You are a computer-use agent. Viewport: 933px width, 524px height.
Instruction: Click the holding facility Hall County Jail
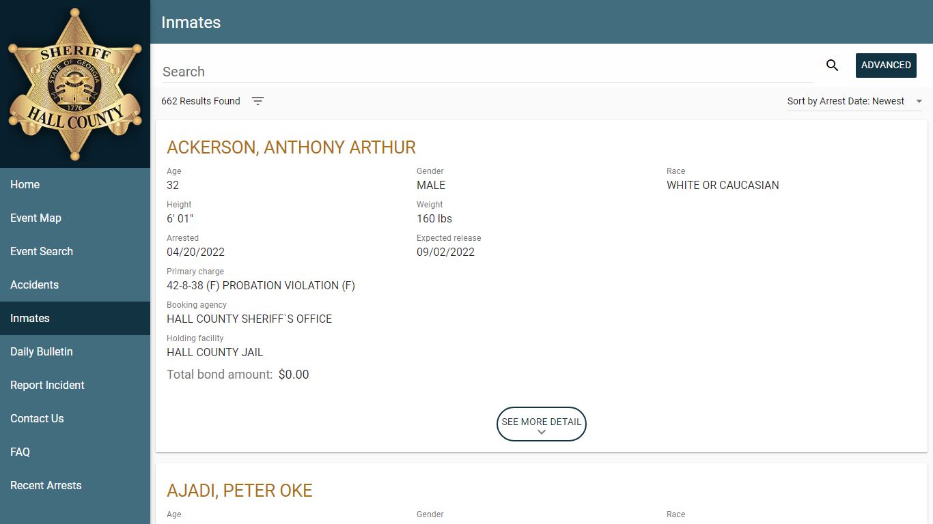click(x=215, y=352)
